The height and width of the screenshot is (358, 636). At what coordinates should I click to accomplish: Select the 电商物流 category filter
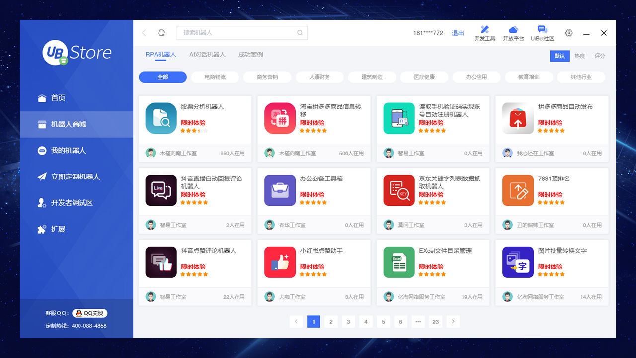(x=215, y=77)
